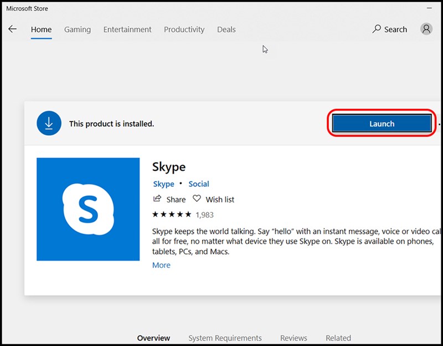Switch to the Gaming tab
Image resolution: width=443 pixels, height=346 pixels.
coord(78,29)
